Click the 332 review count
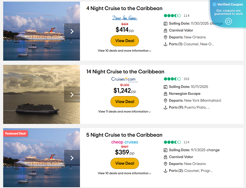246x188 pixels. 186,79
